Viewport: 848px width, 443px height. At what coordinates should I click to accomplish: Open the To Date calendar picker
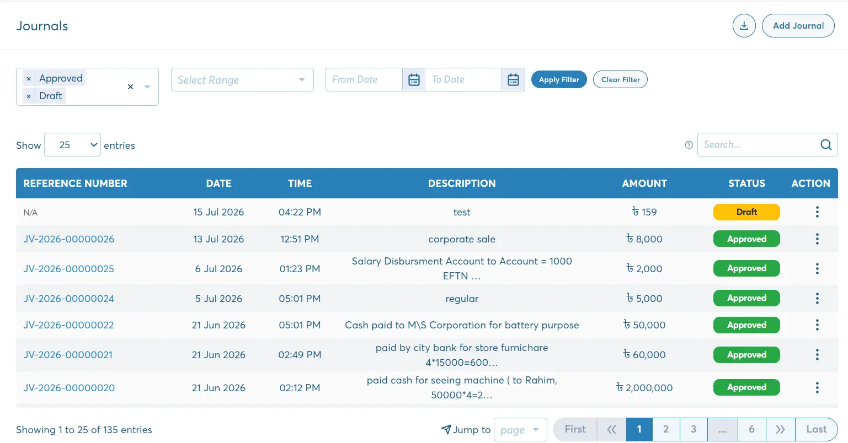[513, 80]
